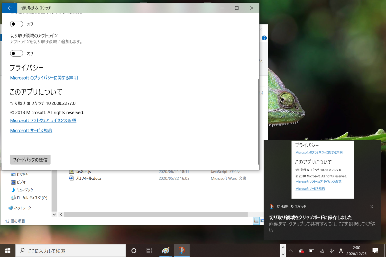Select sasGen.js file in Explorer
Screen dimensions: 386x257
pos(83,172)
